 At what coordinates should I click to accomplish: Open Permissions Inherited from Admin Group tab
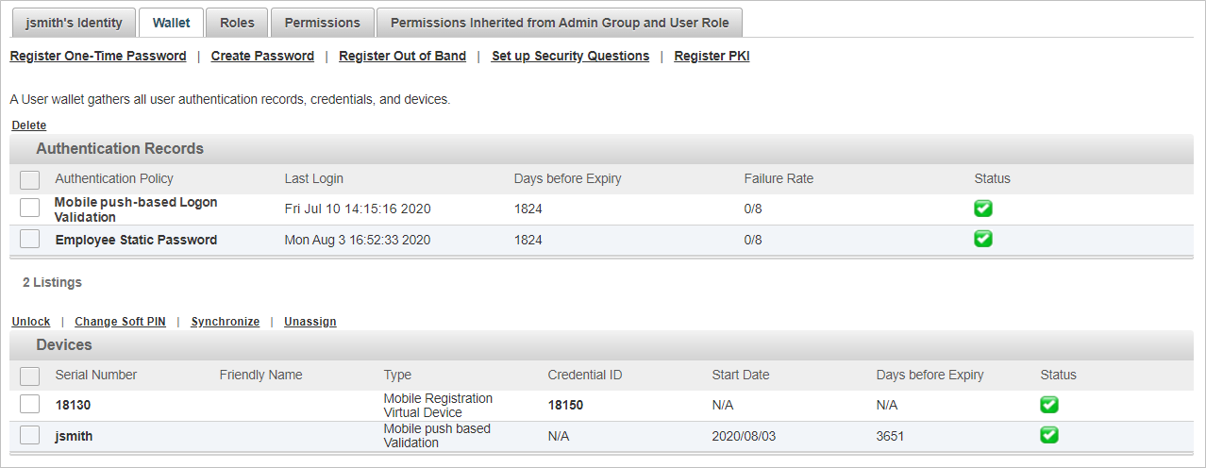click(560, 22)
